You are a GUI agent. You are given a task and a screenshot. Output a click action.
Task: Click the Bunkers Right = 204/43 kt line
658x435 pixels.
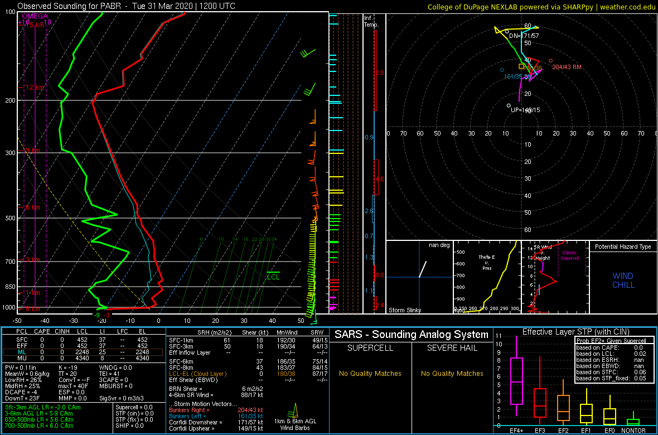click(216, 409)
